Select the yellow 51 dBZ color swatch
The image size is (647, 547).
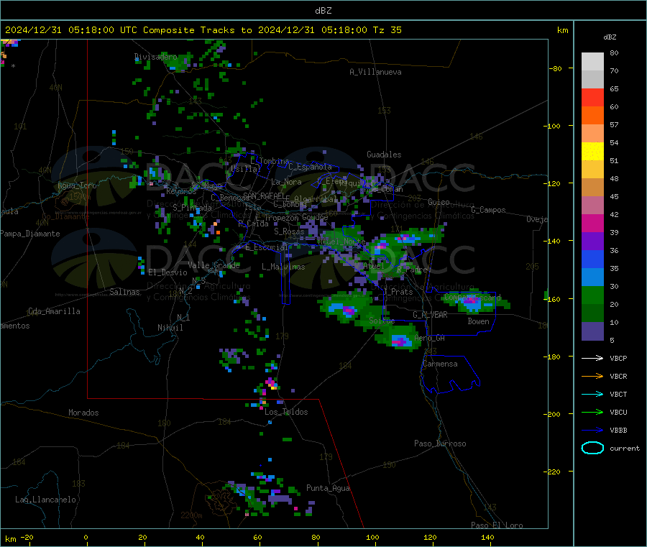point(592,152)
